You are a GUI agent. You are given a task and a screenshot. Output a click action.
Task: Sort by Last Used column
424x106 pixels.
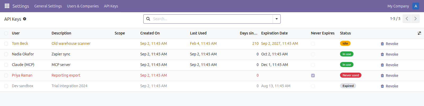pyautogui.click(x=198, y=33)
